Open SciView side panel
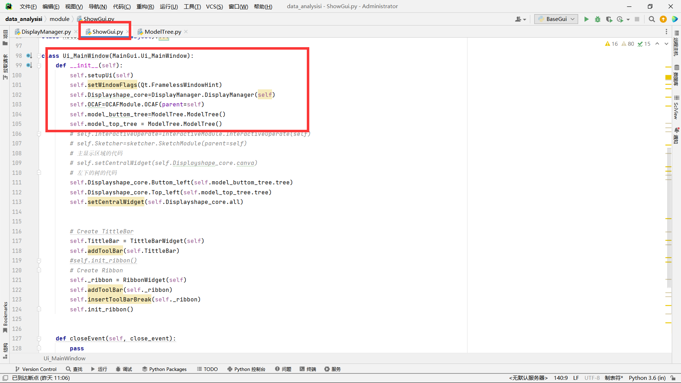Image resolution: width=681 pixels, height=383 pixels. pyautogui.click(x=676, y=107)
